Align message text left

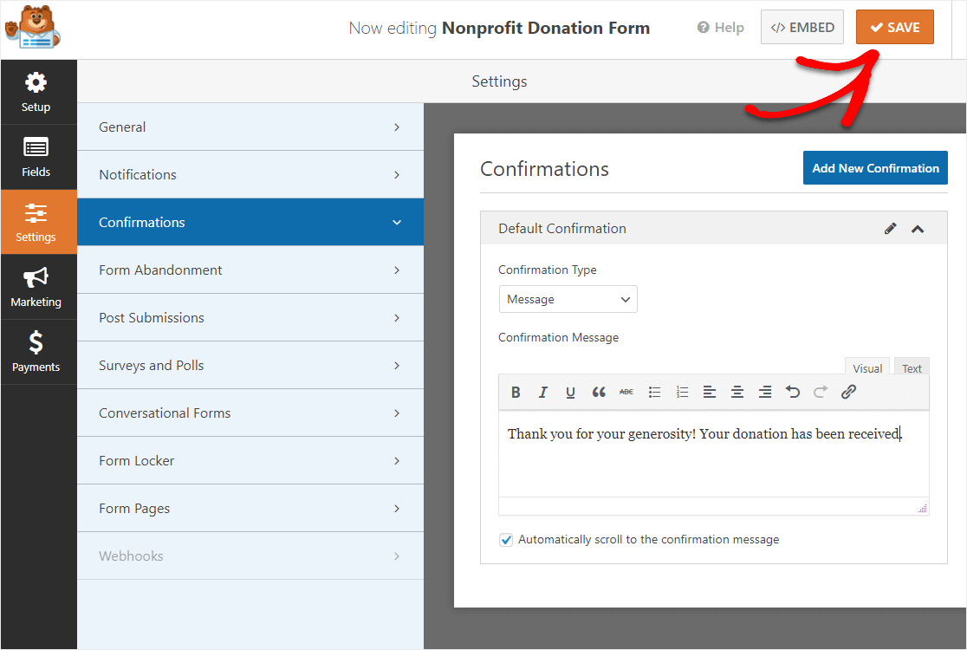coord(710,393)
